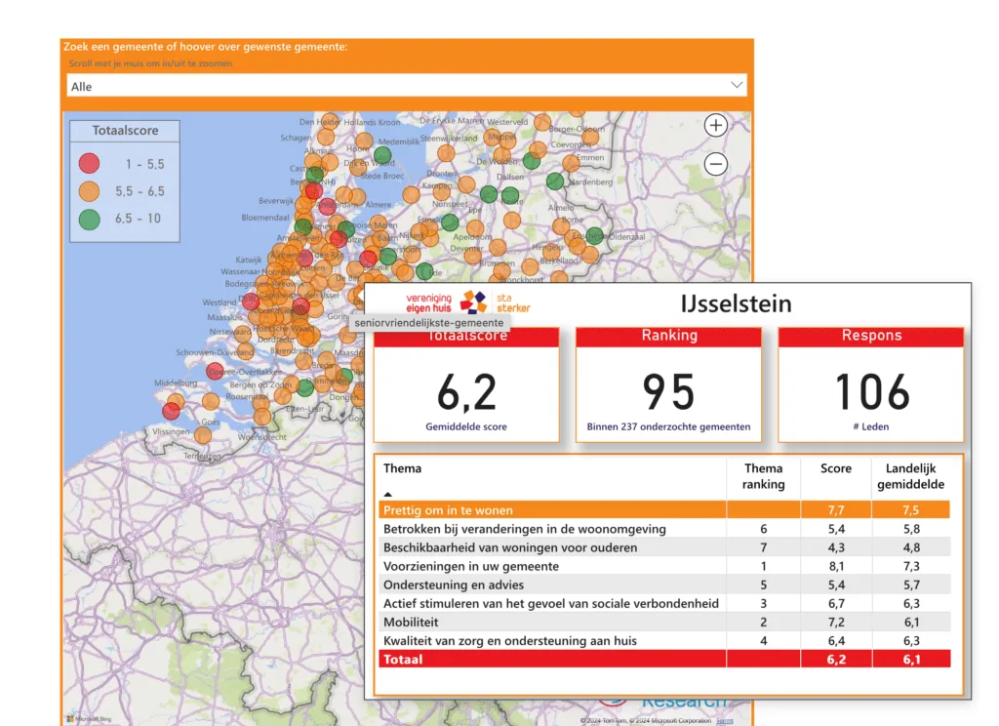Viewport: 999px width, 726px height.
Task: Select the red map marker at Goeree-Overflakkee
Action: [215, 372]
